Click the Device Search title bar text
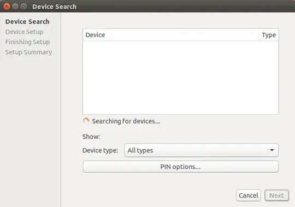The image size is (295, 207). [55, 7]
